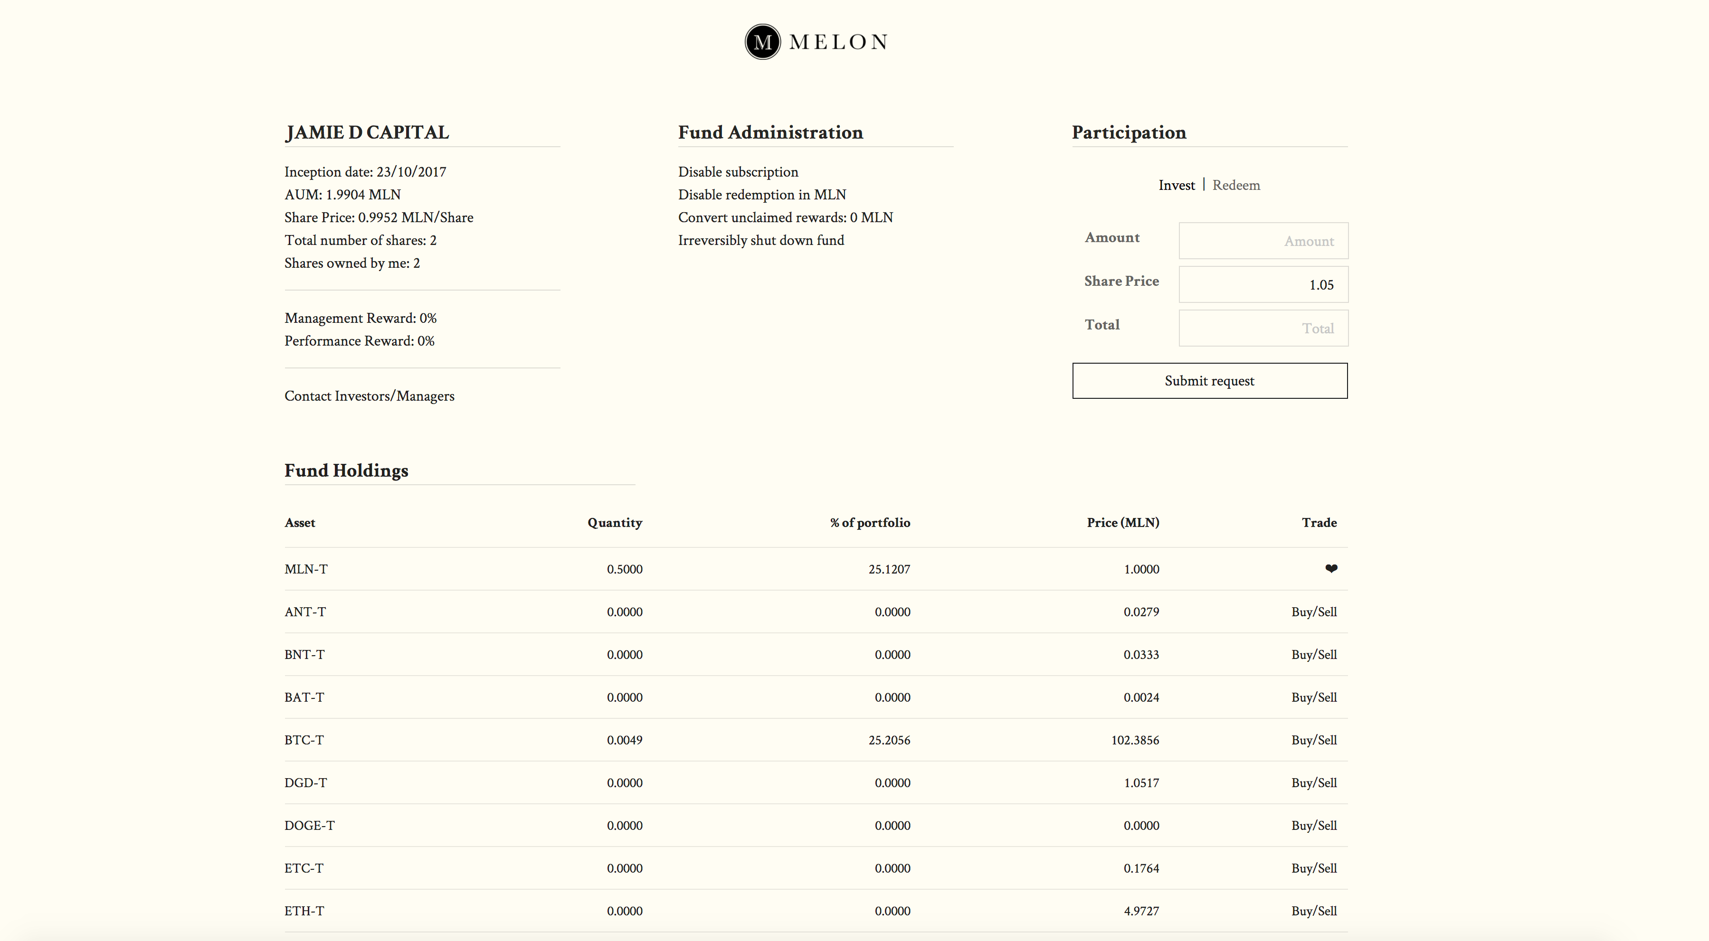Click the heart icon in the MLN-T row
Image resolution: width=1709 pixels, height=941 pixels.
click(x=1331, y=568)
